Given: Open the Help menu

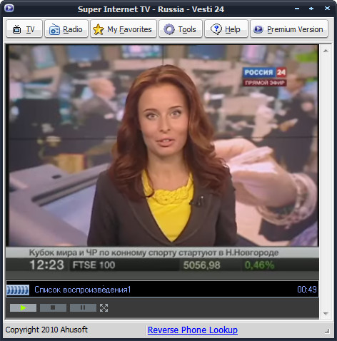Looking at the screenshot, I should (x=226, y=29).
